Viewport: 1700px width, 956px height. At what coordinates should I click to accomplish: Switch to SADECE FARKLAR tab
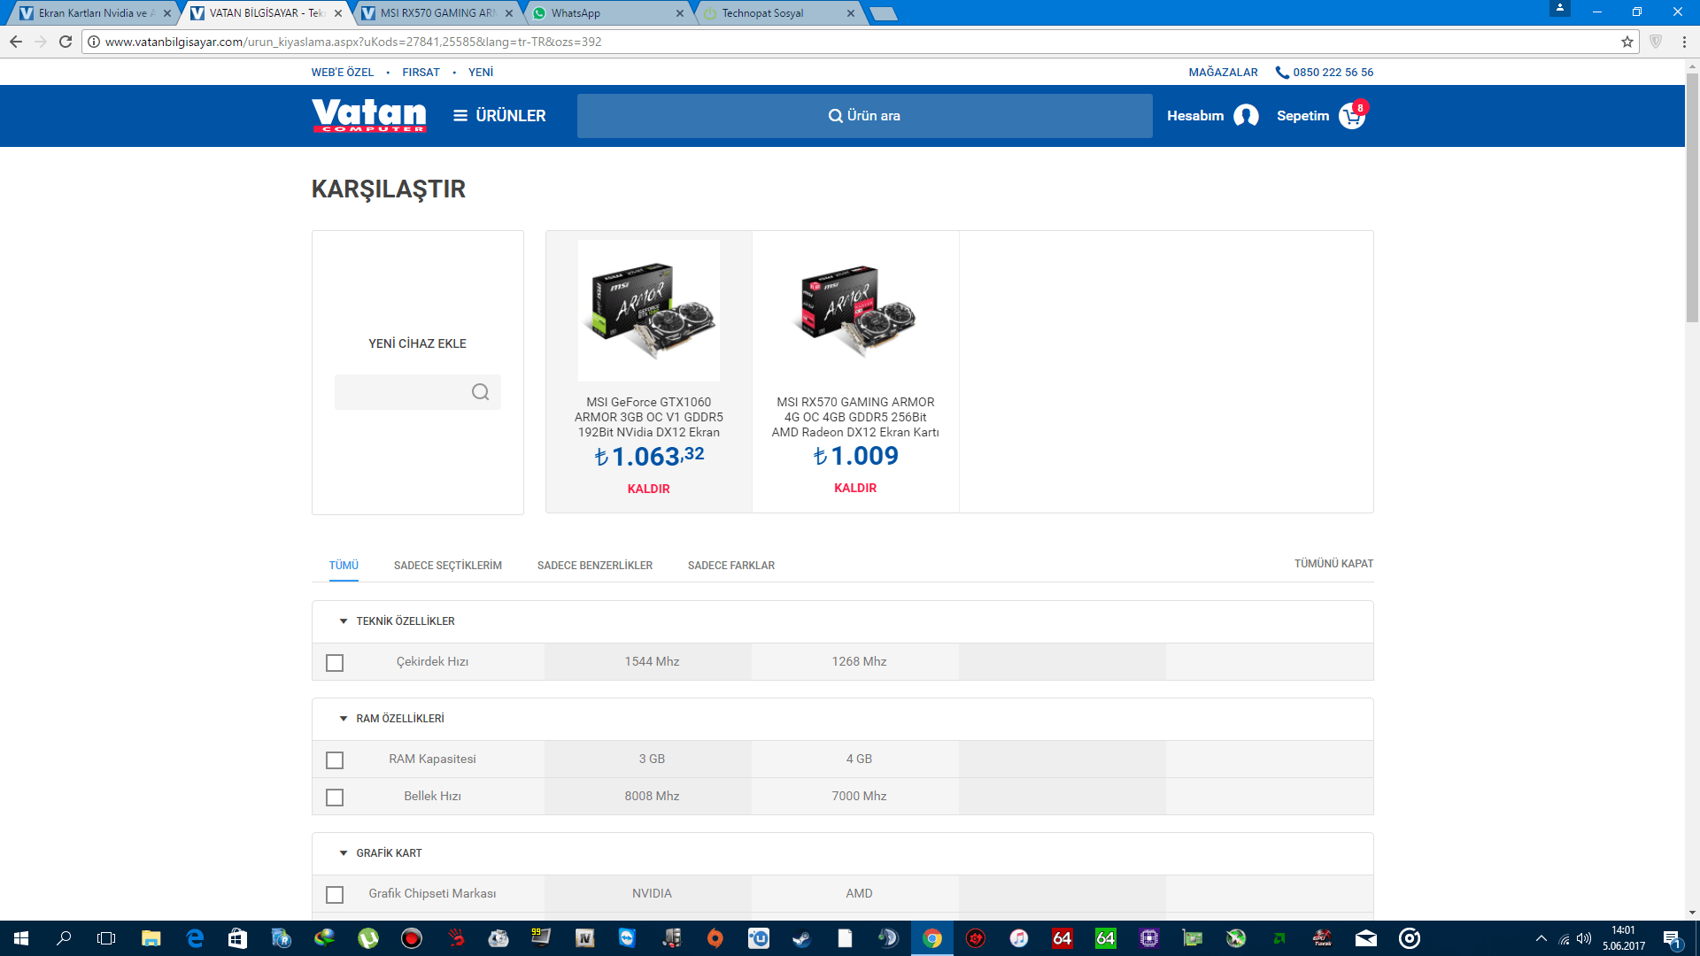pos(730,566)
